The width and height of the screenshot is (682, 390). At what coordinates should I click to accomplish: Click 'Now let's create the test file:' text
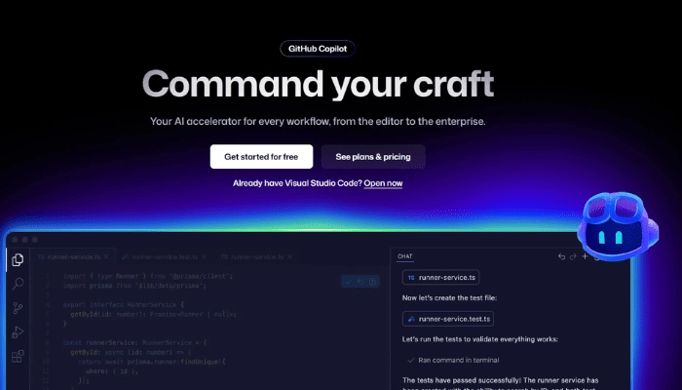pos(449,297)
